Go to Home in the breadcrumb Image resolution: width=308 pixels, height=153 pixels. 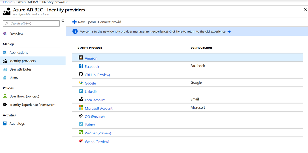(x=7, y=2)
